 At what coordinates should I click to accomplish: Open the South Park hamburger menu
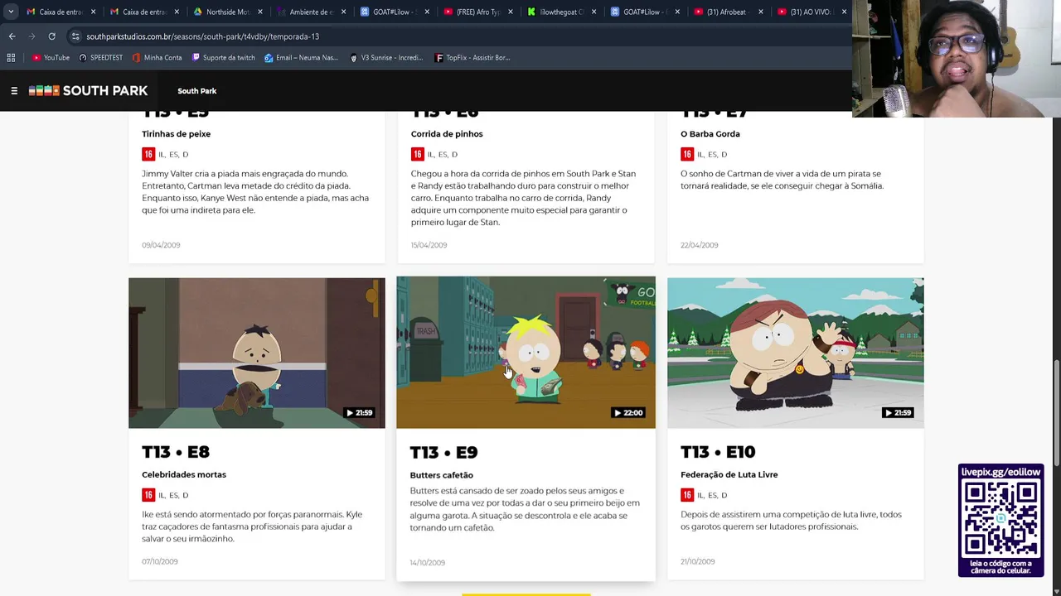[14, 91]
